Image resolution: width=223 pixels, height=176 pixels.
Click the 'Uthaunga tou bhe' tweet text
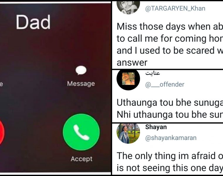pyautogui.click(x=170, y=109)
